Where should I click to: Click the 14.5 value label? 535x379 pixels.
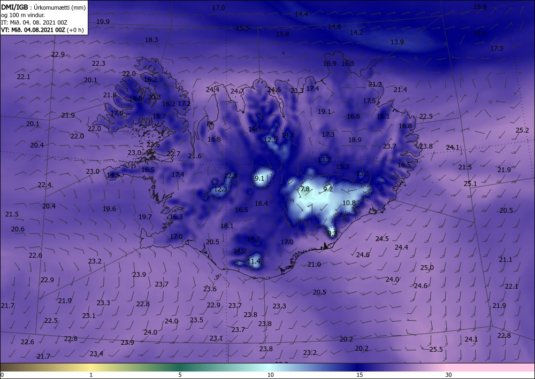pos(113,175)
